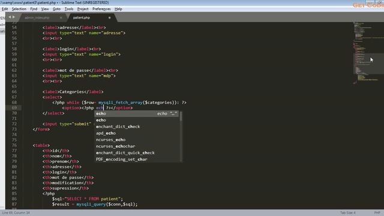Click the 'mot de passe' label text on line 62
Image resolution: width=384 pixels, height=216 pixels.
(x=74, y=70)
